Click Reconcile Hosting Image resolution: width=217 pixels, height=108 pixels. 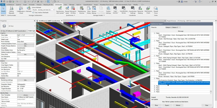coord(140,10)
